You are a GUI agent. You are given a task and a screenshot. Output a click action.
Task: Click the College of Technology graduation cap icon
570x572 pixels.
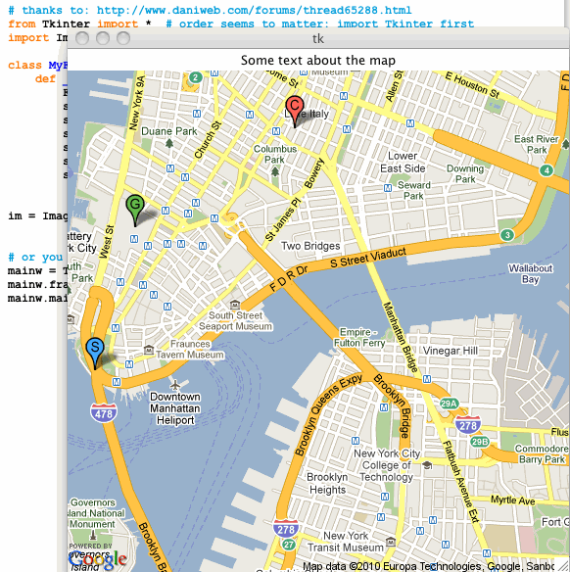pyautogui.click(x=427, y=465)
